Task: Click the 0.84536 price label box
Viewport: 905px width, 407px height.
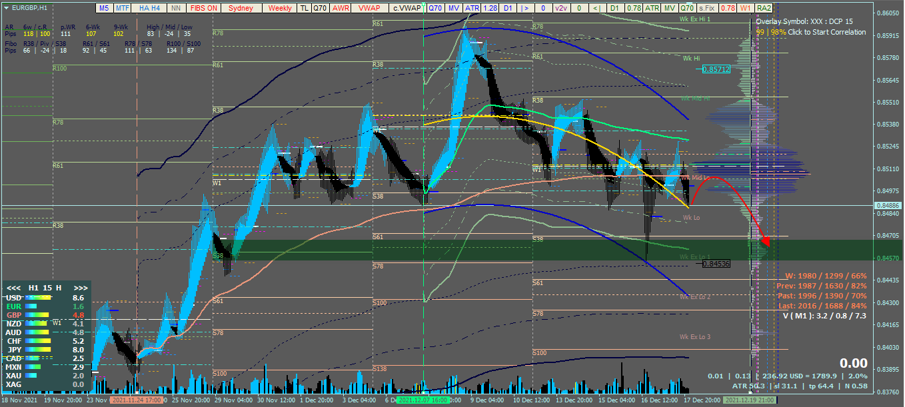Action: [716, 264]
